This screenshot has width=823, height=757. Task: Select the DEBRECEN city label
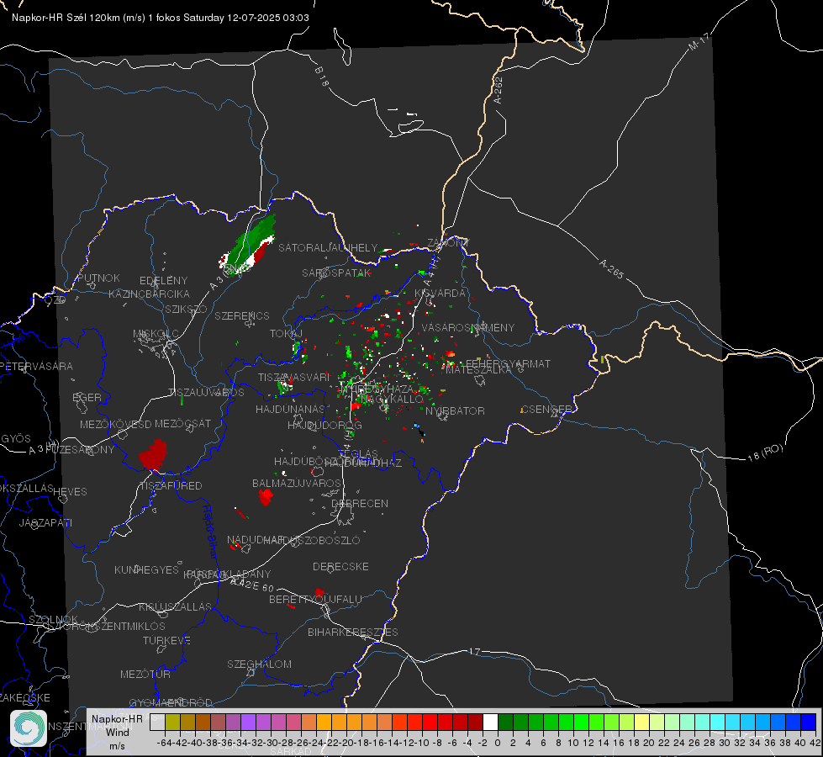[360, 503]
